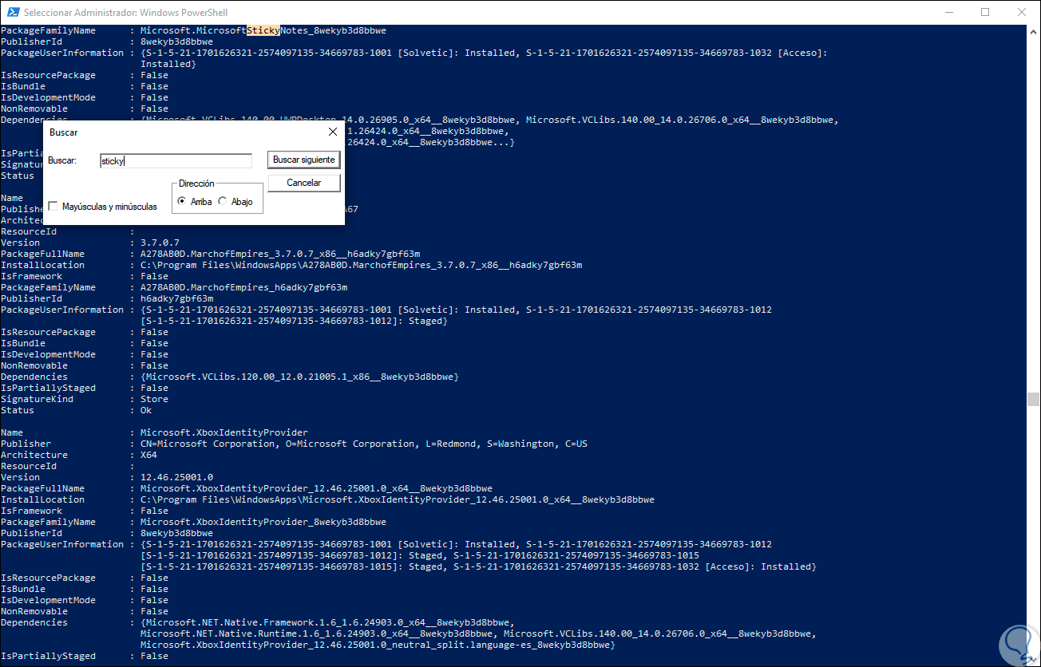Maximize the PowerShell window
The width and height of the screenshot is (1041, 667).
[x=985, y=13]
